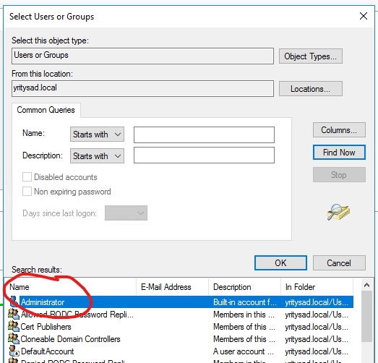Click the Find Now button
378x363 pixels.
(x=339, y=153)
